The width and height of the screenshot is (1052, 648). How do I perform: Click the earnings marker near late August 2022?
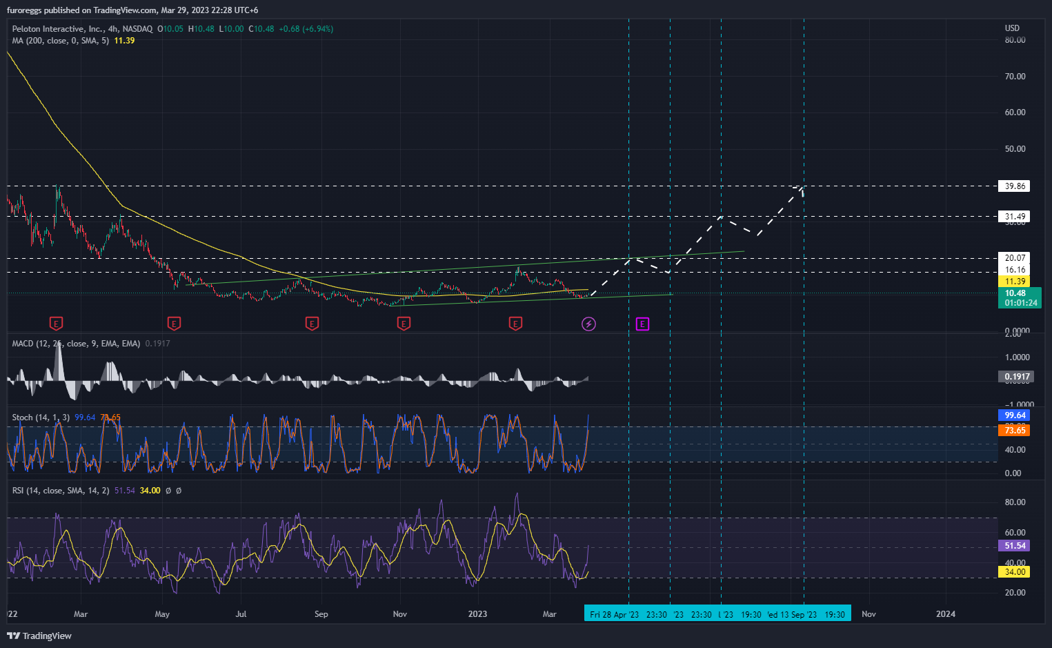click(x=312, y=324)
